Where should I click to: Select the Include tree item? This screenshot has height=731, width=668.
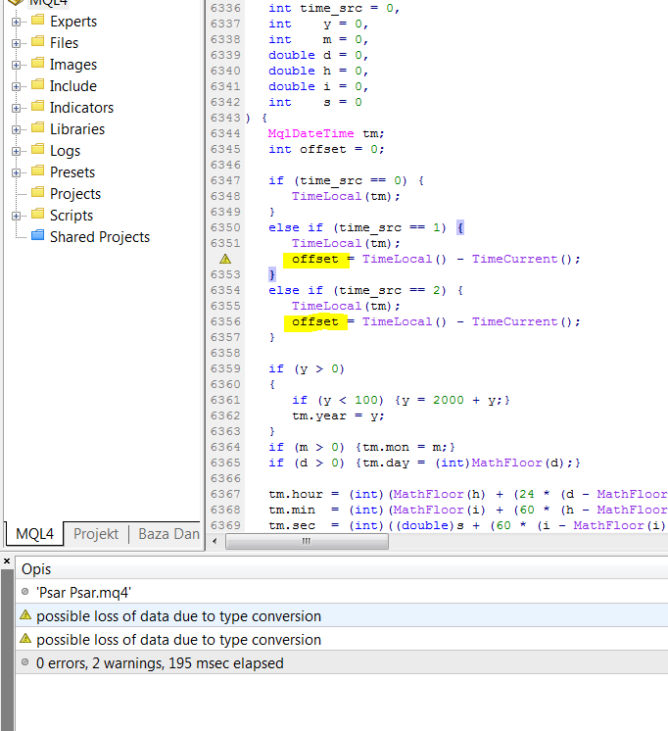pos(73,86)
